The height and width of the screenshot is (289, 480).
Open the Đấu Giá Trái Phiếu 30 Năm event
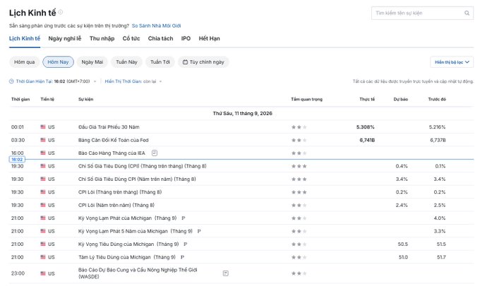click(109, 127)
